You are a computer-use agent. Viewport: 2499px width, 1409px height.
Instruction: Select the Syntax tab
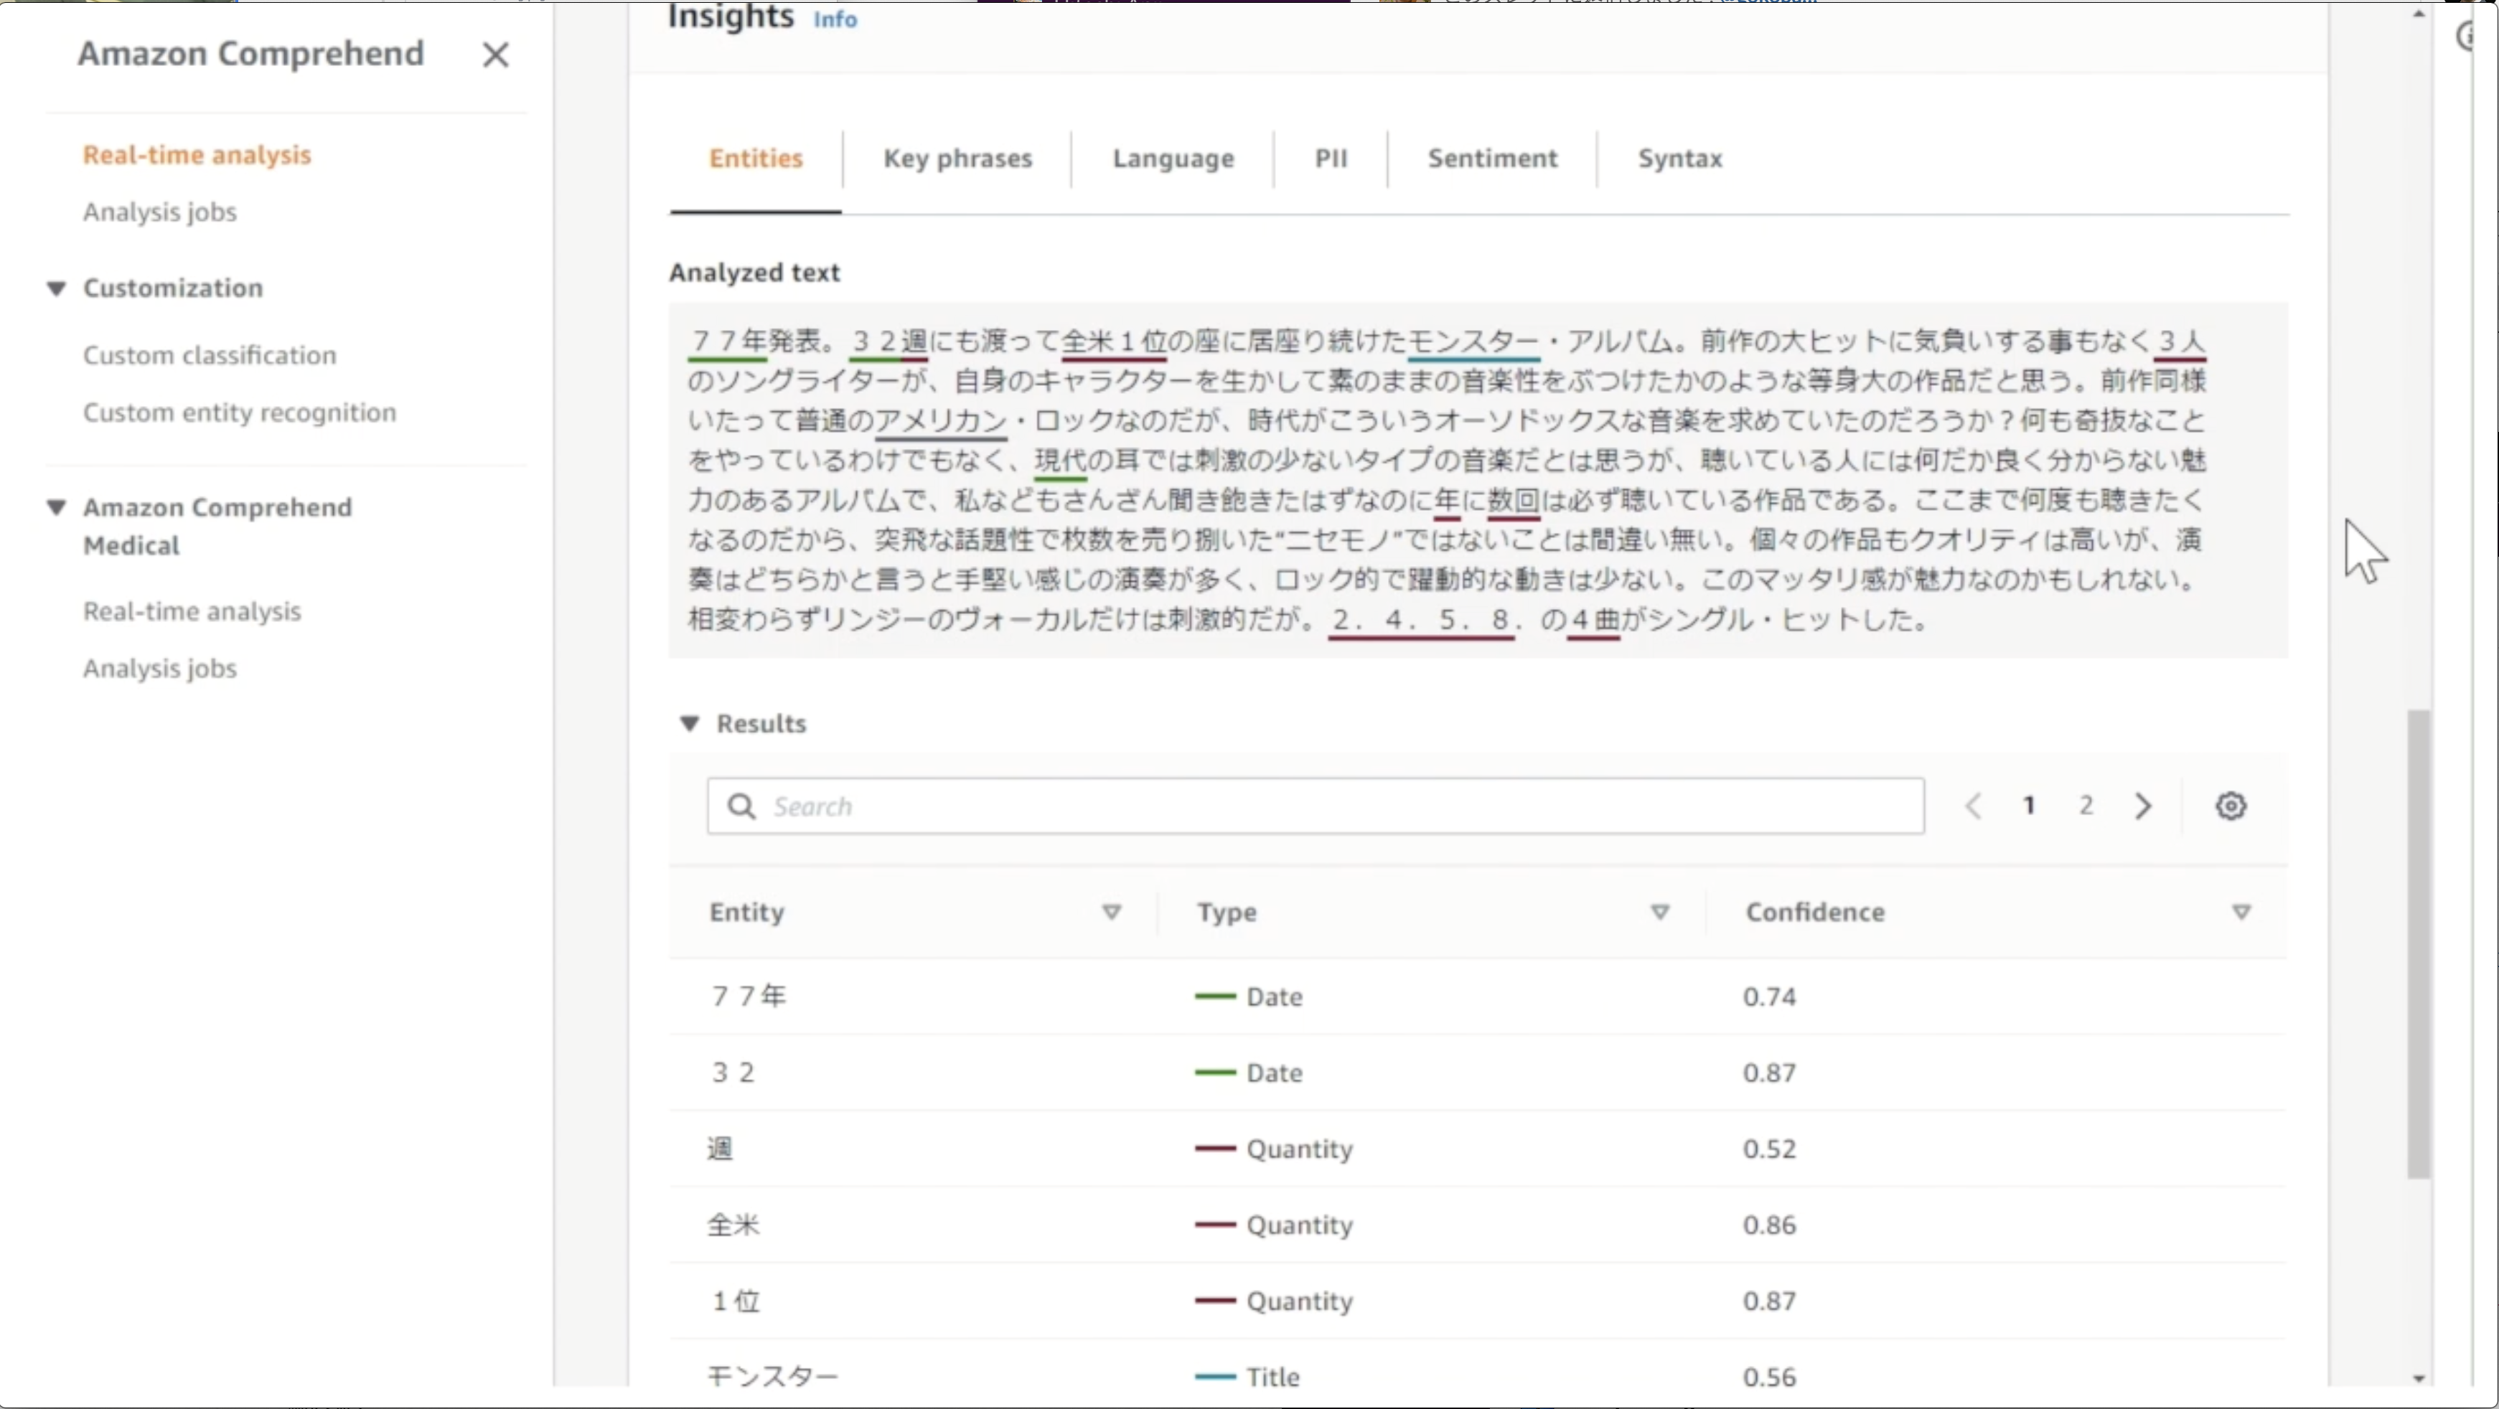[1679, 158]
